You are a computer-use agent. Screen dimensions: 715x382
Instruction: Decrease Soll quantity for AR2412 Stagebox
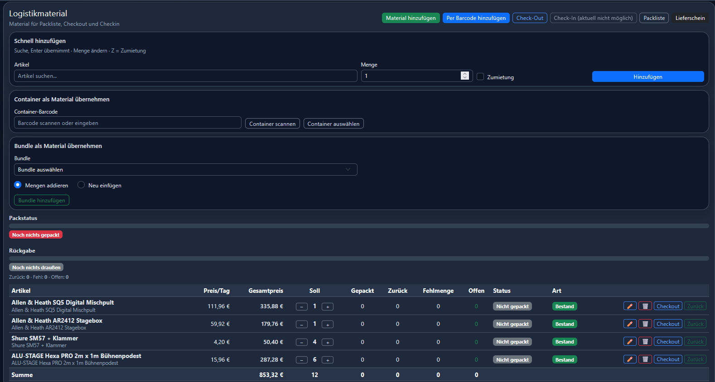302,324
